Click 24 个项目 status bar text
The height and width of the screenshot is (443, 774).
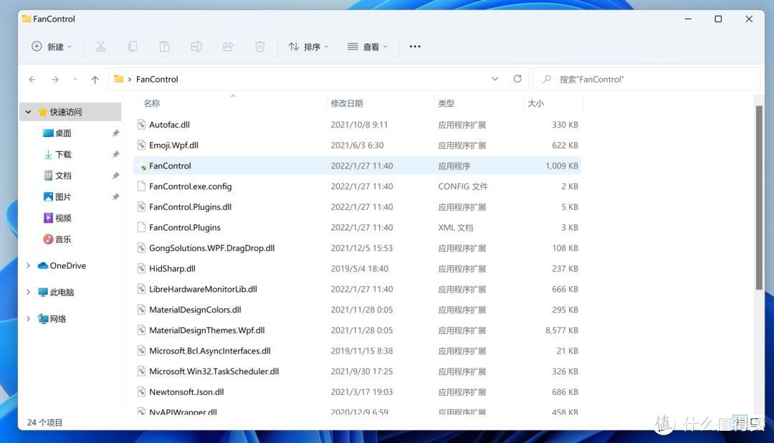click(45, 423)
